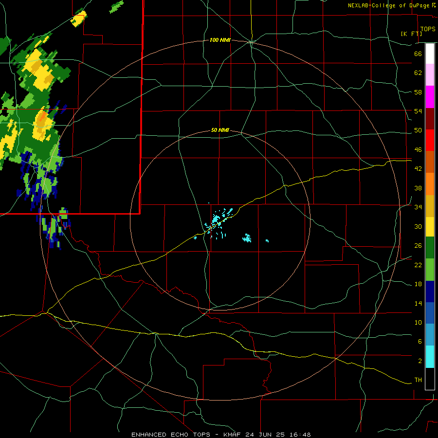Click the "46" legend value
Viewport: 438px width, 438px height.
point(418,150)
